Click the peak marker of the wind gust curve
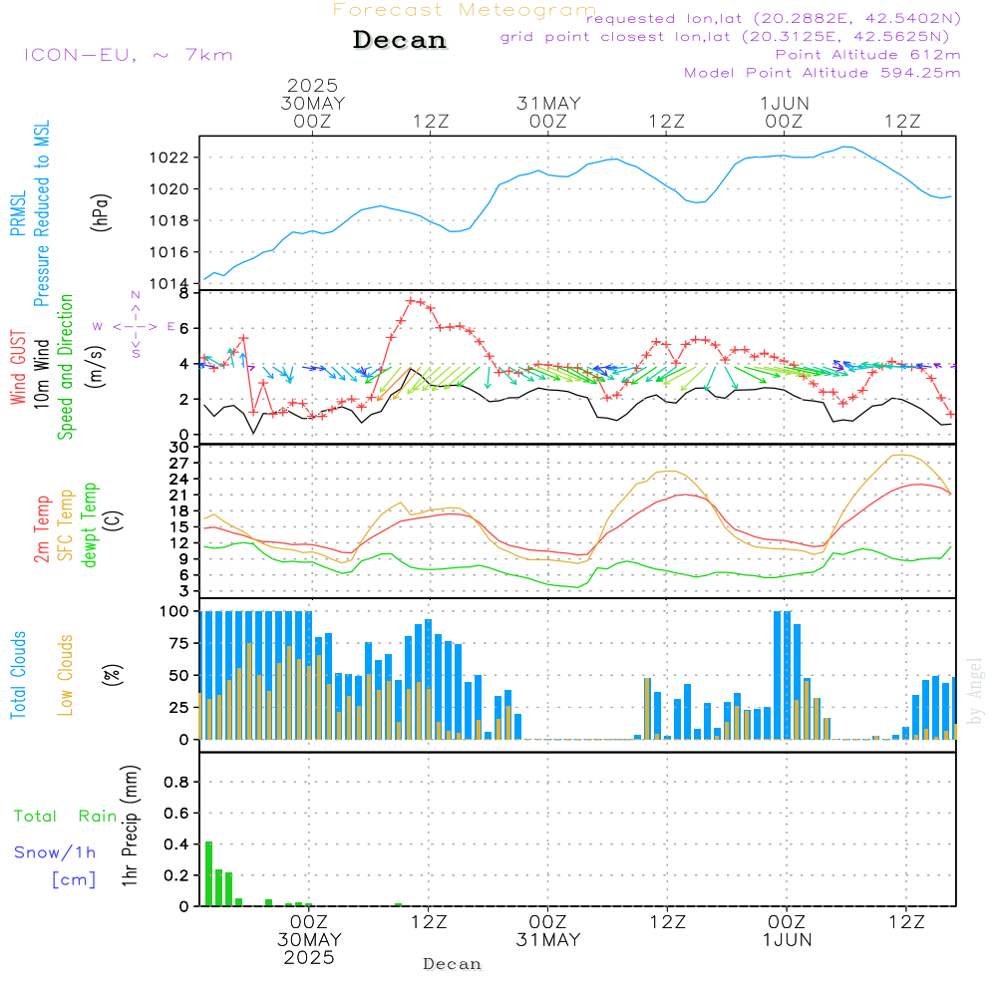 (411, 301)
